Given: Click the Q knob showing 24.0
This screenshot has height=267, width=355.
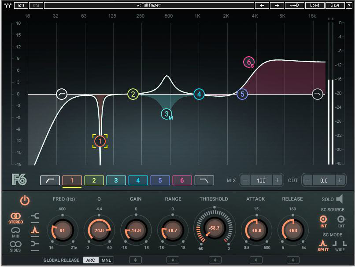Looking at the screenshot, I should (99, 230).
